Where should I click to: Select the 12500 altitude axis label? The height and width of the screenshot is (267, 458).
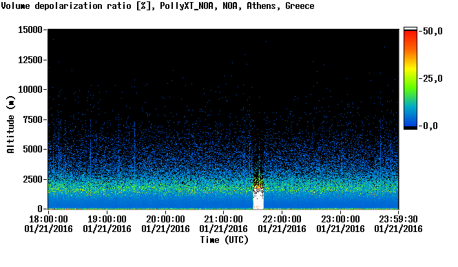30,60
